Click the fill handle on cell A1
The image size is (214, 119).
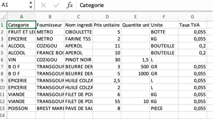pyautogui.click(x=36, y=28)
